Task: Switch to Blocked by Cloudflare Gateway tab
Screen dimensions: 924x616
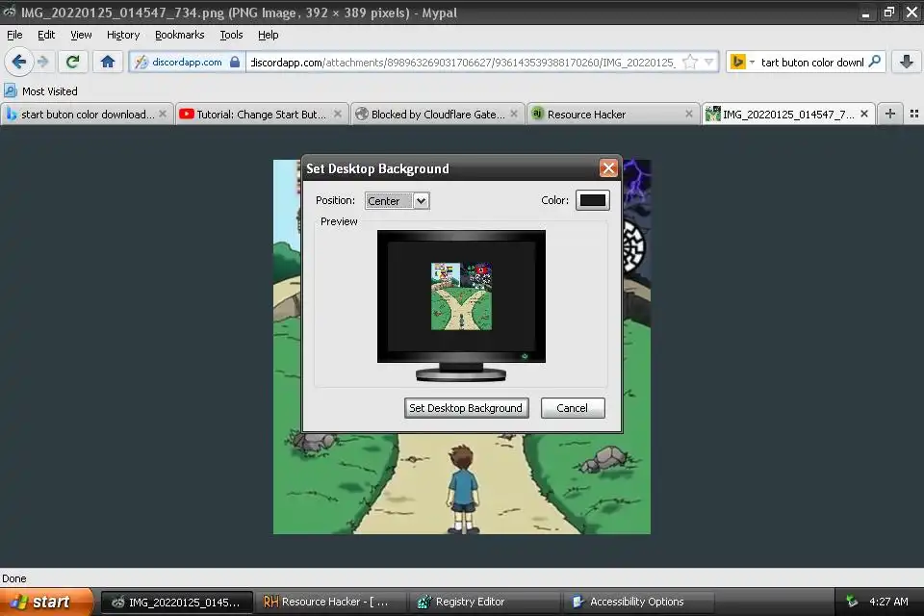Action: (x=437, y=114)
